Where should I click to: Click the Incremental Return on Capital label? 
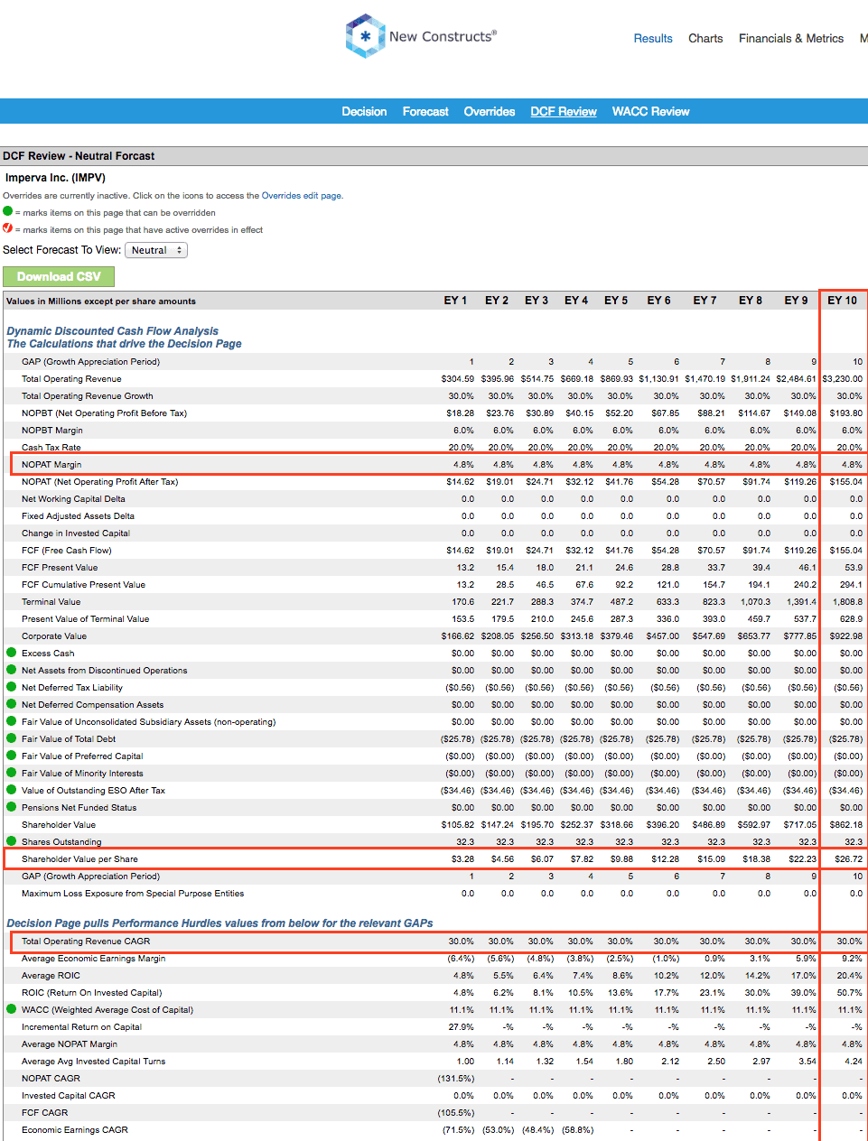pyautogui.click(x=81, y=1026)
